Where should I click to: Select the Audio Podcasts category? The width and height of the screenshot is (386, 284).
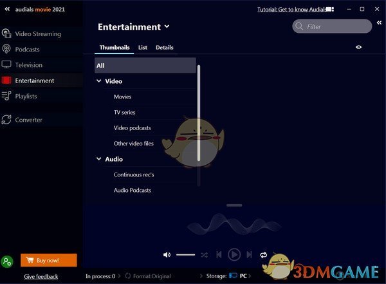coord(133,190)
